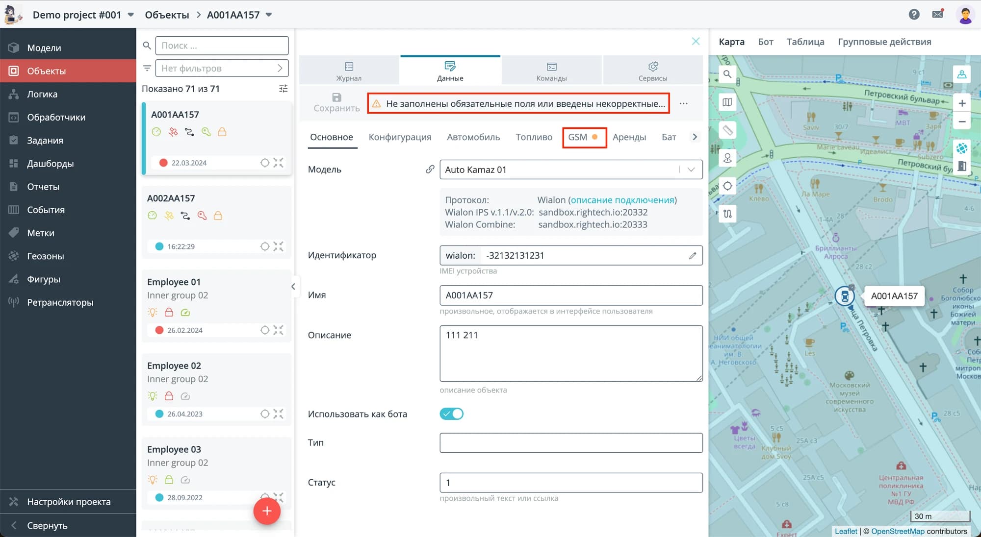Click the A001AA157 vehicle marker on map
Viewport: 981px width, 537px height.
(x=845, y=296)
